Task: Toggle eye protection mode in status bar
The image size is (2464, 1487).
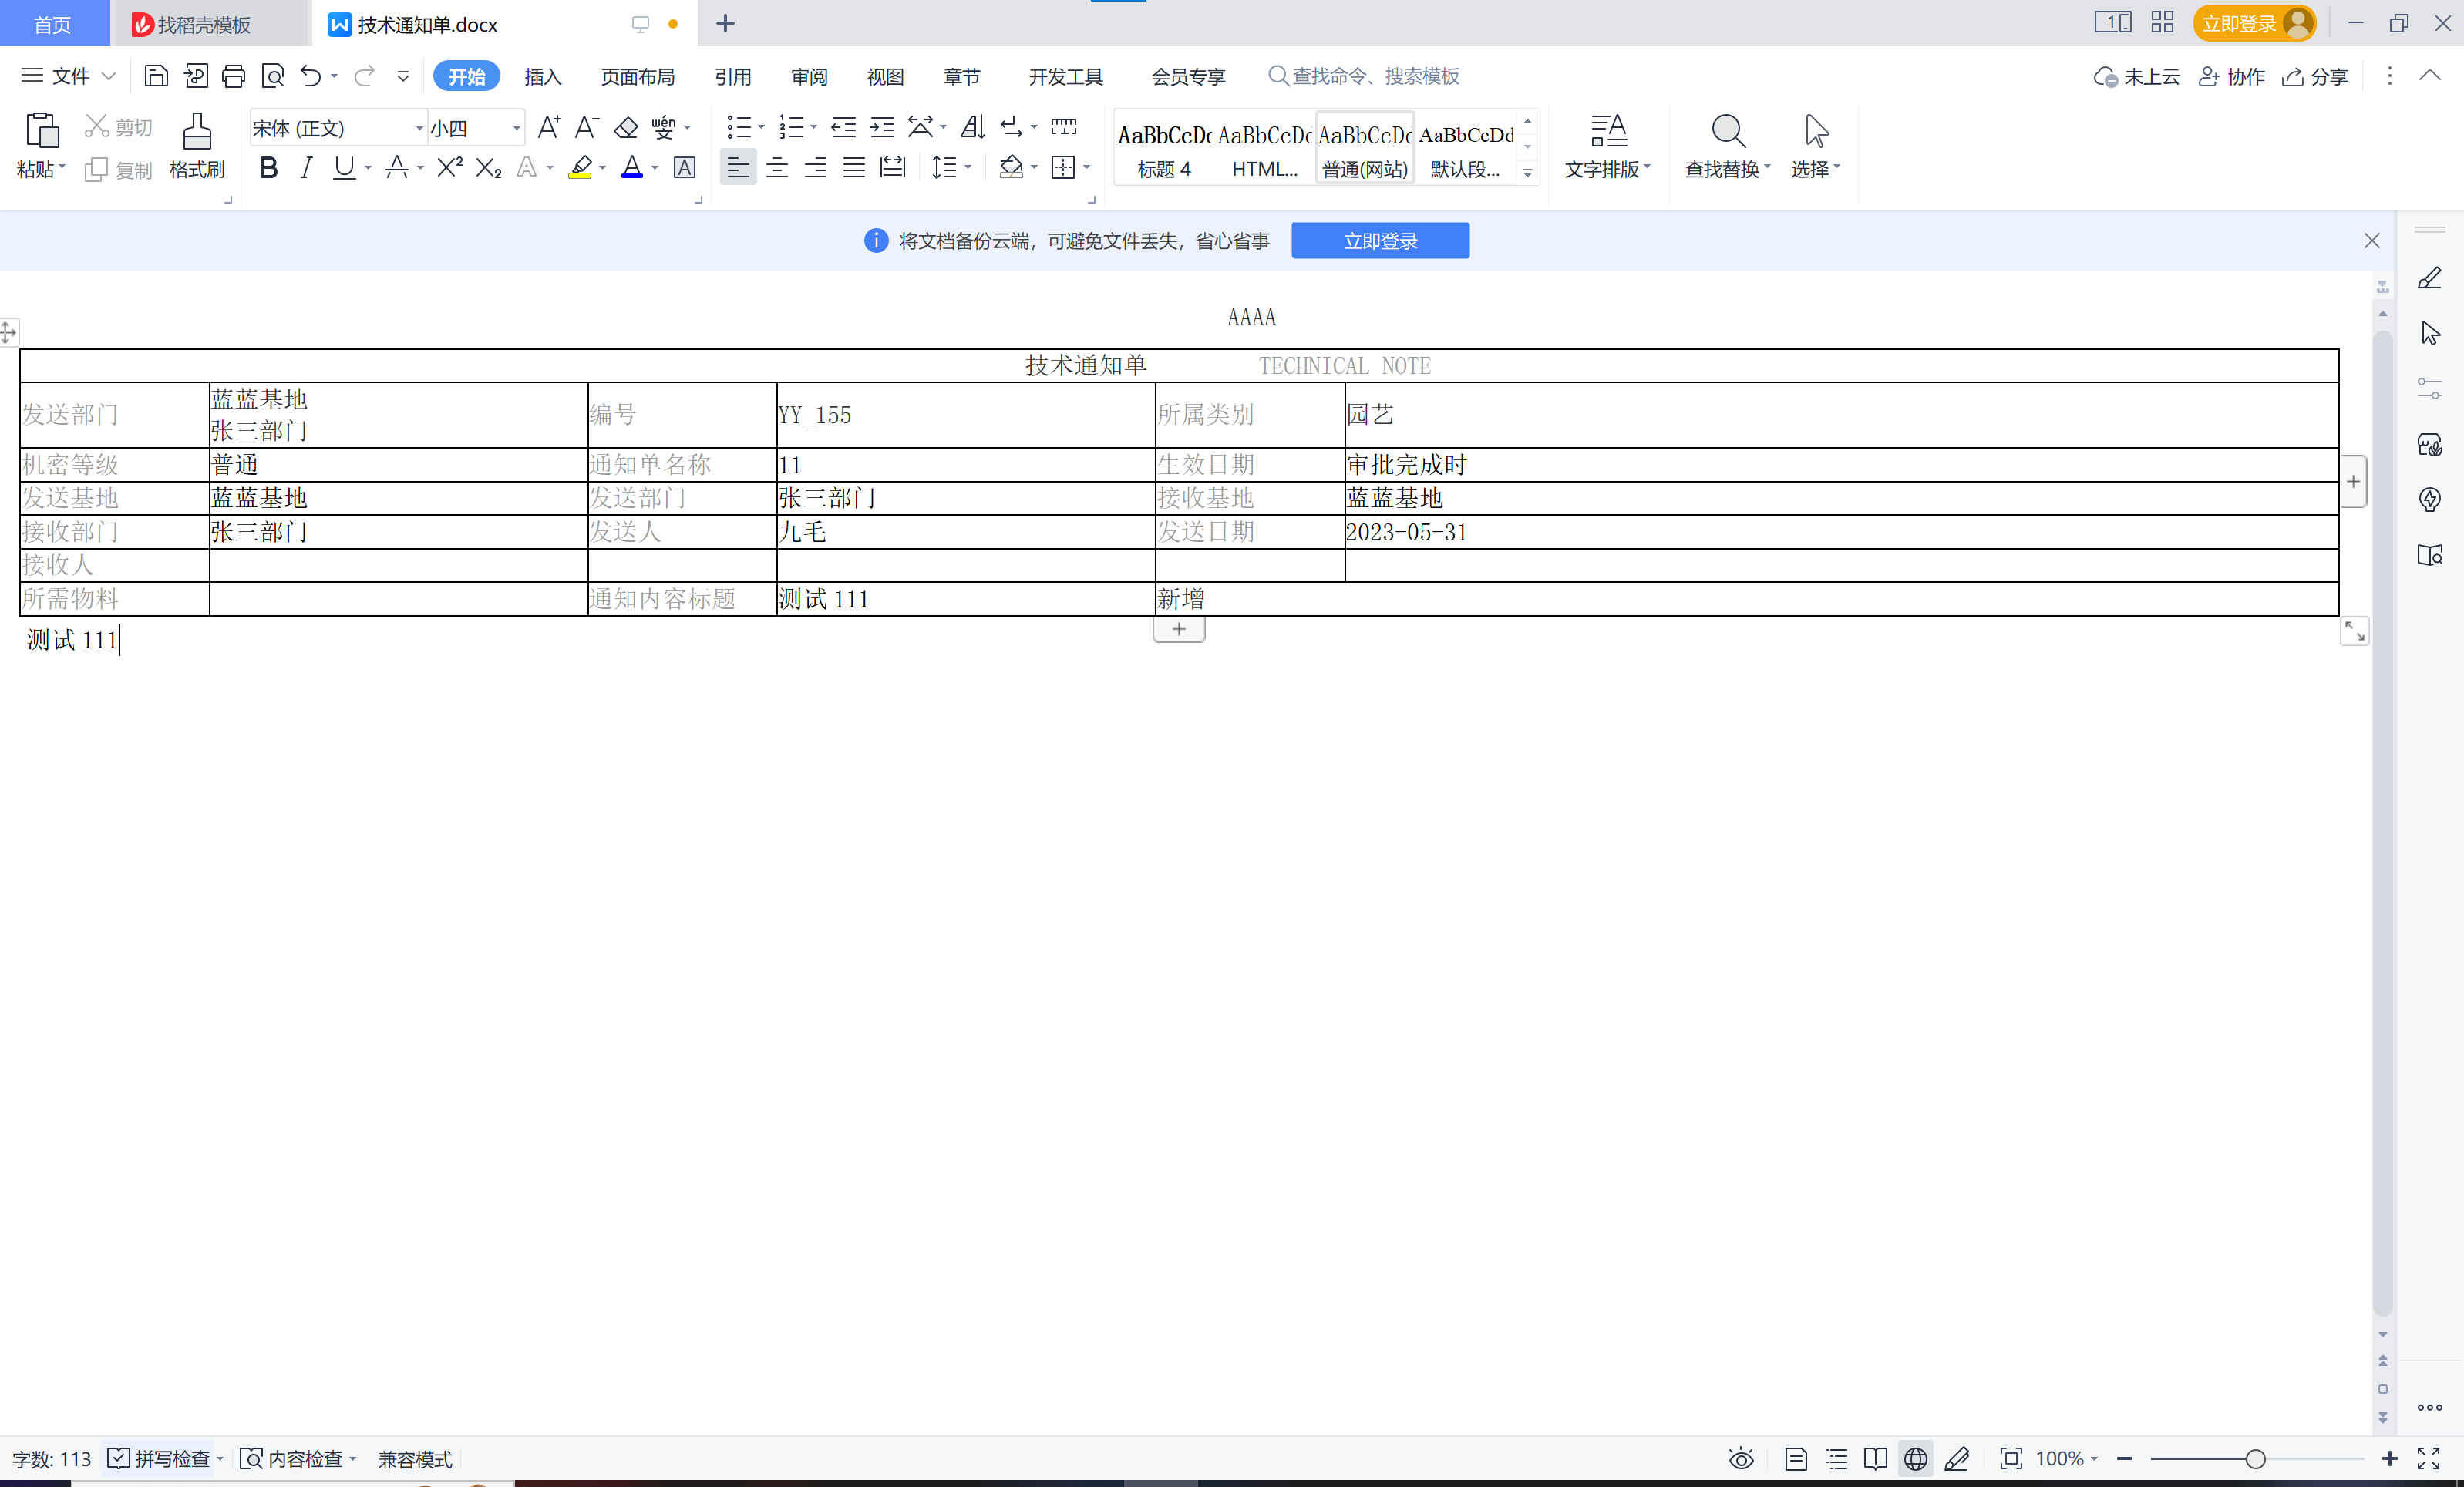Action: (x=1740, y=1458)
